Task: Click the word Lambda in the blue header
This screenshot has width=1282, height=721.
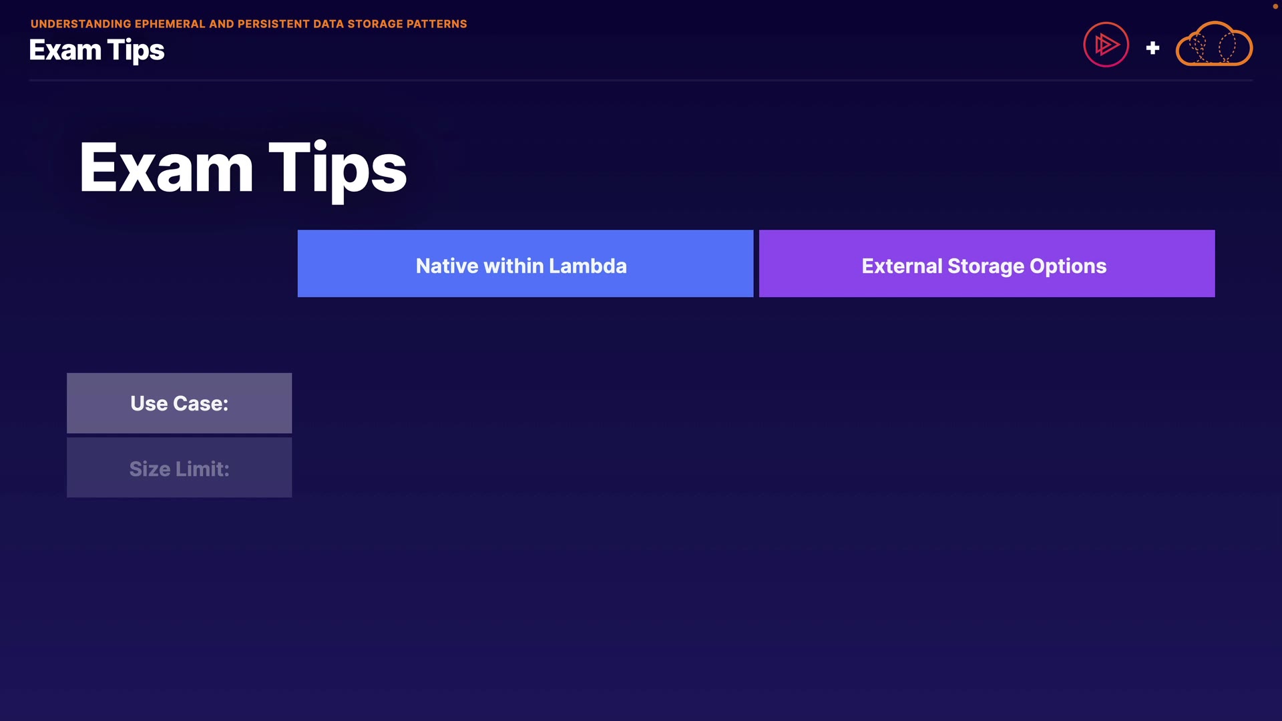Action: pos(587,266)
